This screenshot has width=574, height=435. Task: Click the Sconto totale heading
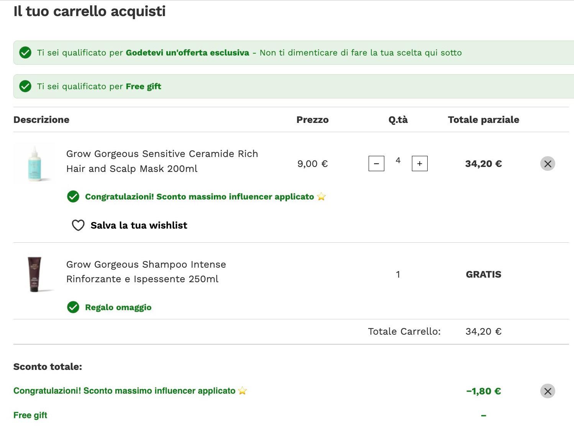(x=48, y=366)
